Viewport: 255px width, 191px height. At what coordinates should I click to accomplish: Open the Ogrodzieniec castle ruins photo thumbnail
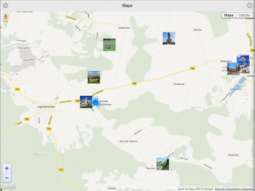(86, 102)
